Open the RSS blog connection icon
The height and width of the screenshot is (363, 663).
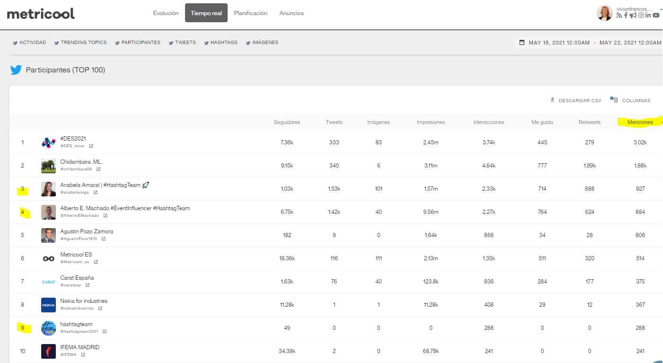(619, 16)
